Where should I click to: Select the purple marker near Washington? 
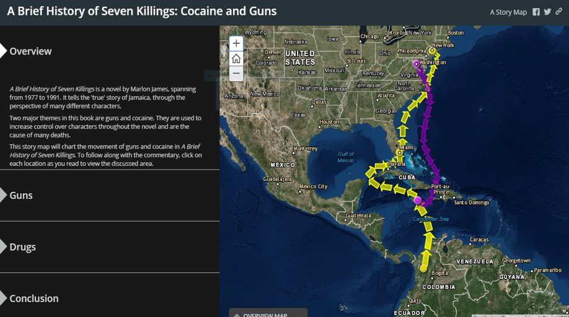coord(417,64)
